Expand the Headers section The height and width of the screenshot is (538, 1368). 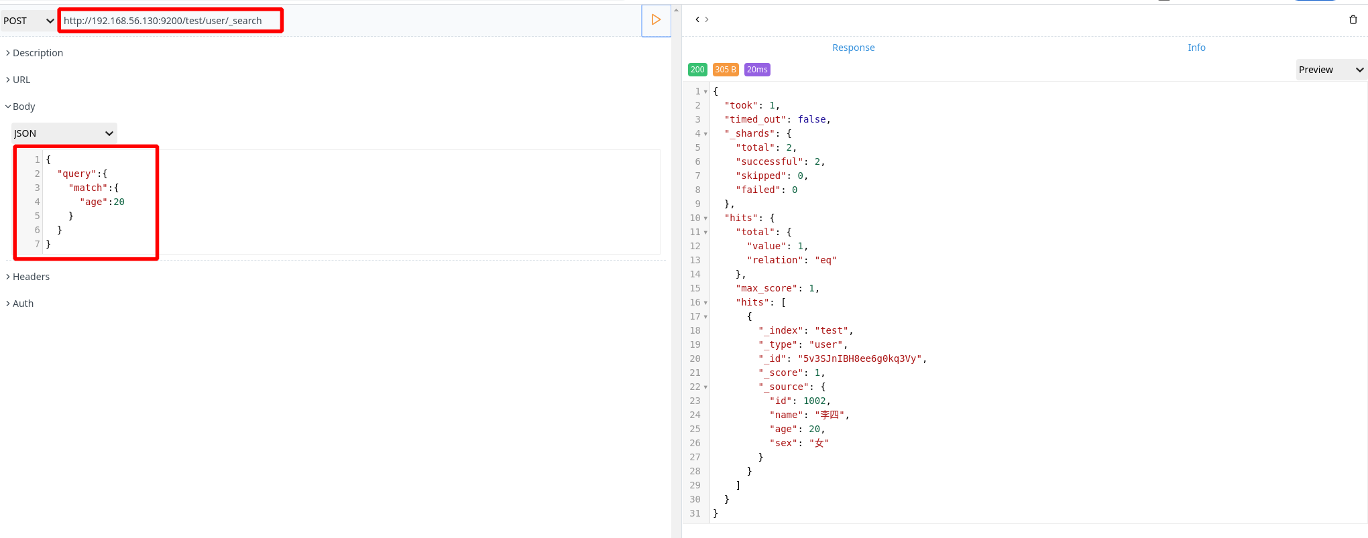point(27,277)
